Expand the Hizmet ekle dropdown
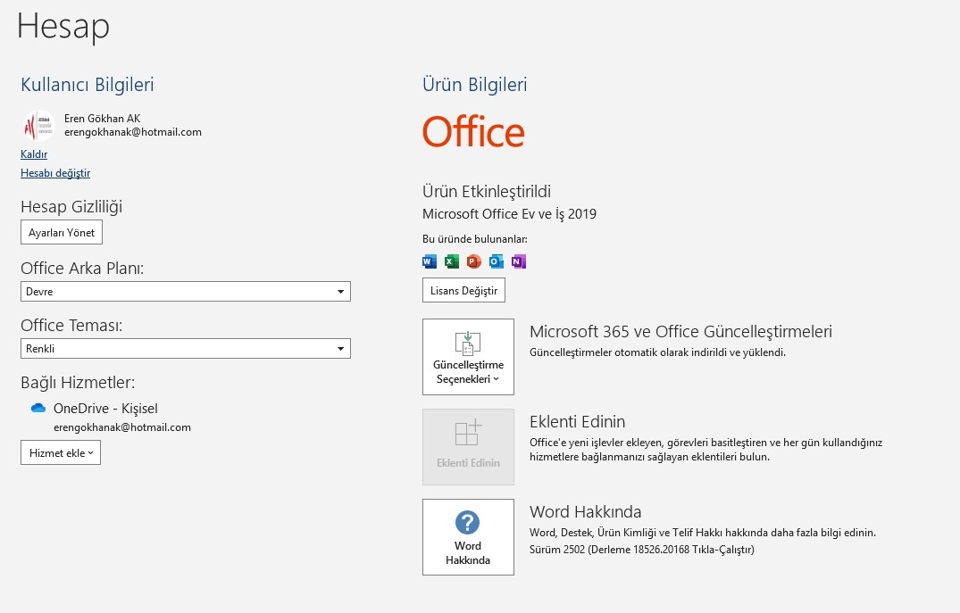 tap(61, 452)
